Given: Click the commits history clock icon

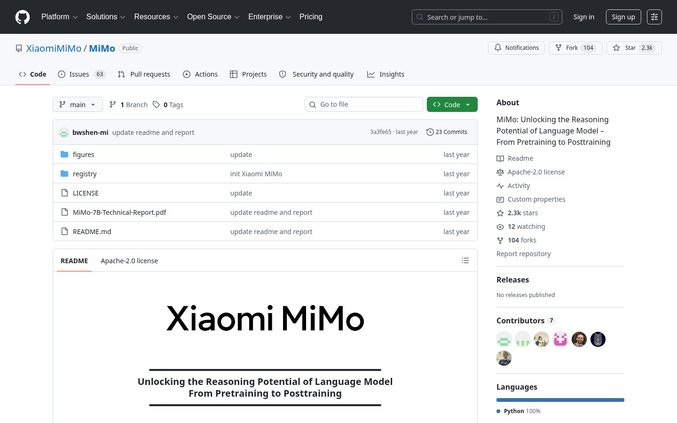Looking at the screenshot, I should click(430, 132).
